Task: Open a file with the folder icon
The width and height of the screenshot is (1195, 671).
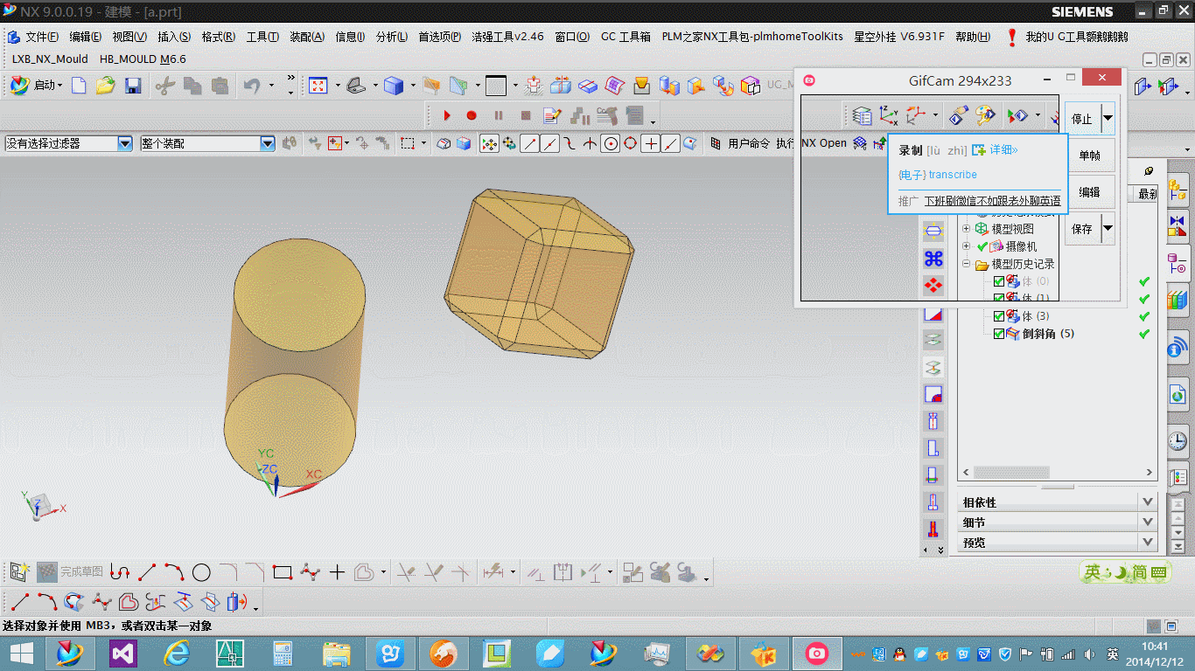Action: click(106, 86)
